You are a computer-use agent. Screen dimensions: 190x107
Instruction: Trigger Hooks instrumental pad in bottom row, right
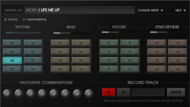pyautogui.click(x=130, y=69)
